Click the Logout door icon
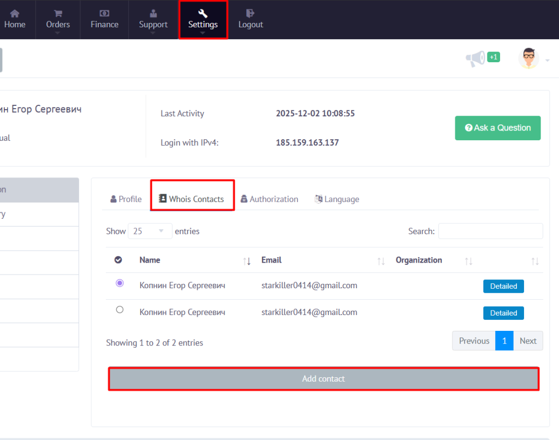This screenshot has width=559, height=440. [251, 13]
